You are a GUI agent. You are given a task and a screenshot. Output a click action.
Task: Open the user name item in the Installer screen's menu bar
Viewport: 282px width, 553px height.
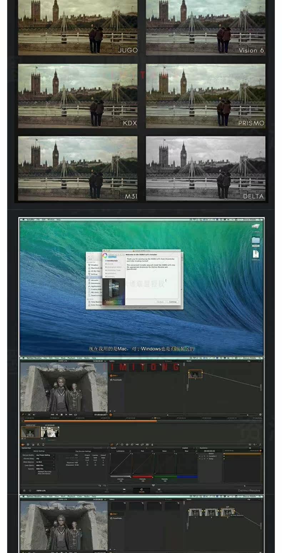coord(250,220)
